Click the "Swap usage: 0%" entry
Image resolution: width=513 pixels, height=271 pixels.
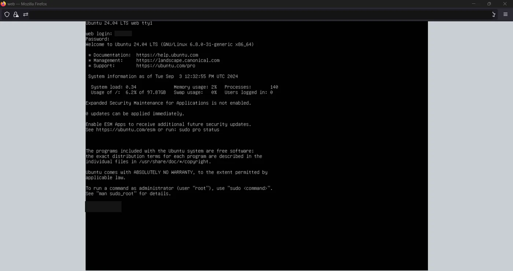[195, 92]
